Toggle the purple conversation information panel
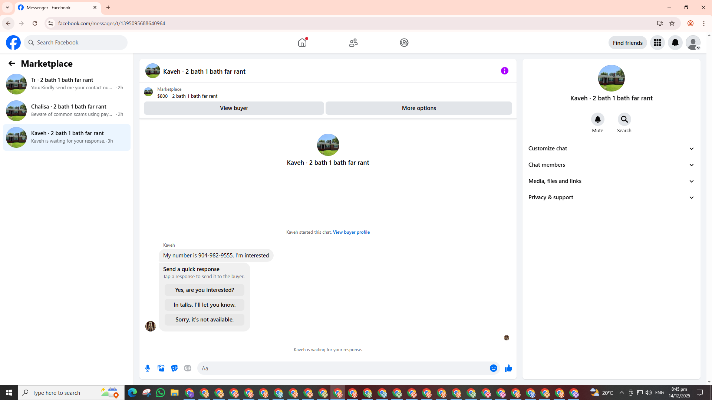Image resolution: width=712 pixels, height=400 pixels. click(x=504, y=71)
